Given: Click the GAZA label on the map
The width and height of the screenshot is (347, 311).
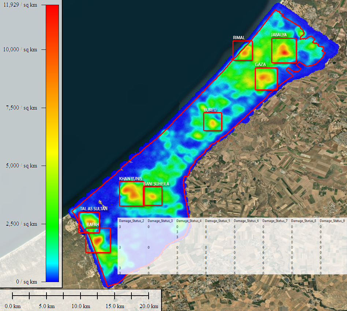Looking at the screenshot, I should [x=260, y=64].
